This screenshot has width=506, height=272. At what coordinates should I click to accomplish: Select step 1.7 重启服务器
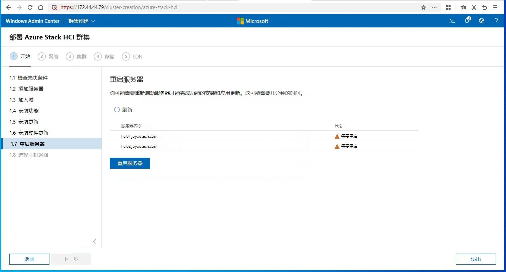coord(51,144)
